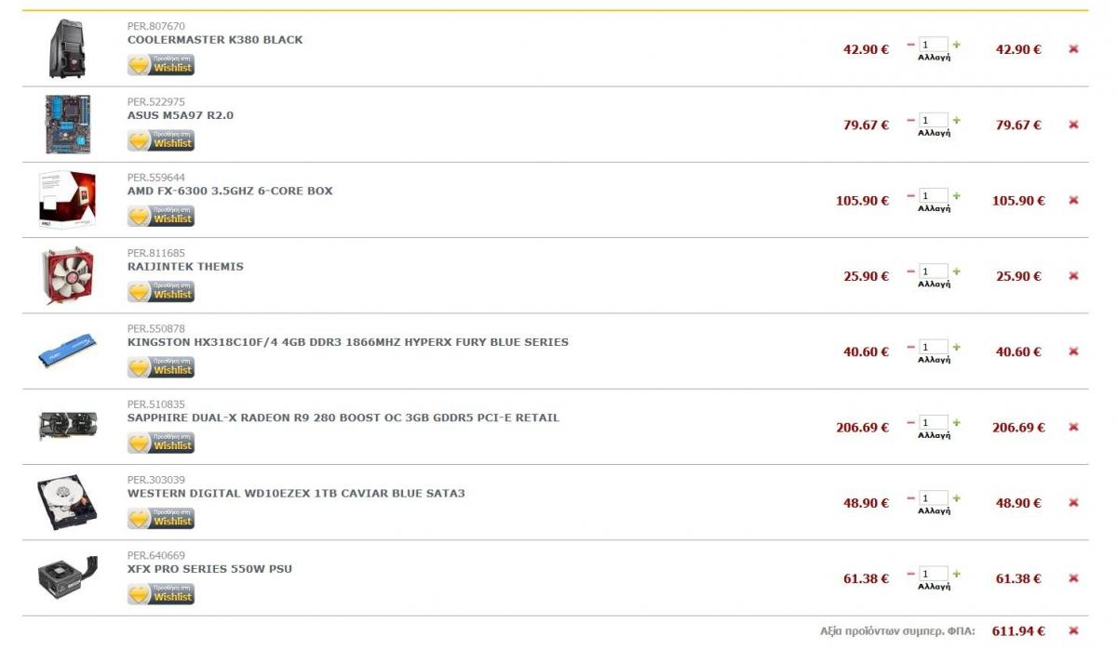
Task: Increase Western Digital WD10EZEX quantity with plus
Action: [x=957, y=498]
